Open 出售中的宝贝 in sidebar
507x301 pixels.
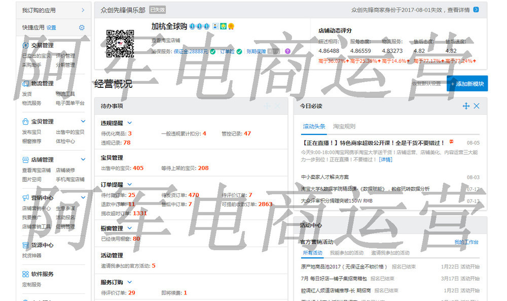pos(70,132)
